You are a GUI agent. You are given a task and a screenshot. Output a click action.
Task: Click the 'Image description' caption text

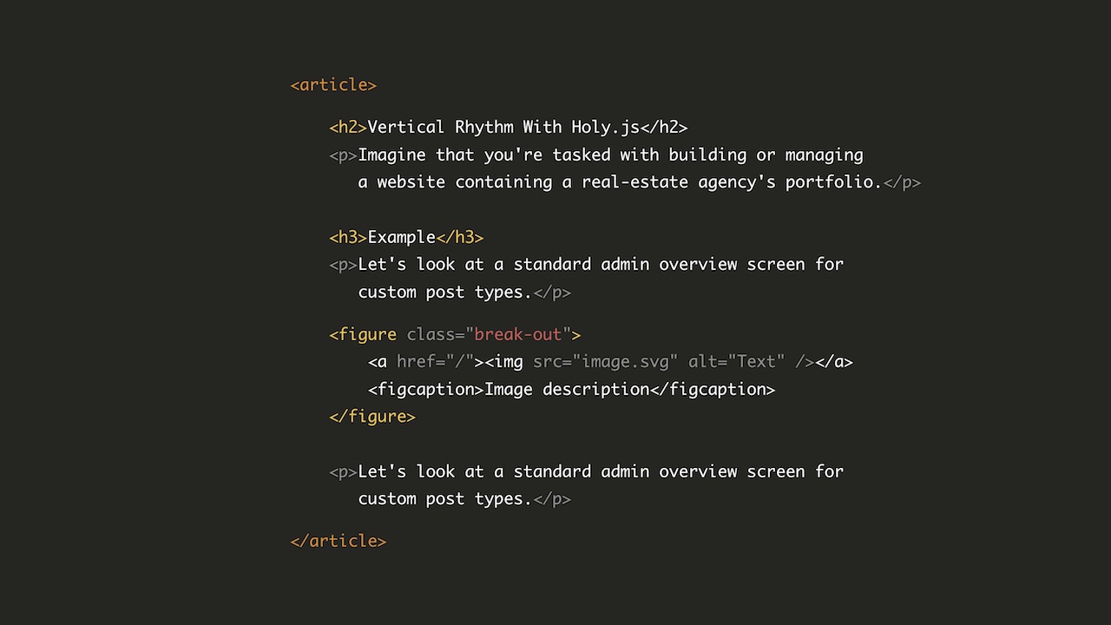tap(567, 390)
